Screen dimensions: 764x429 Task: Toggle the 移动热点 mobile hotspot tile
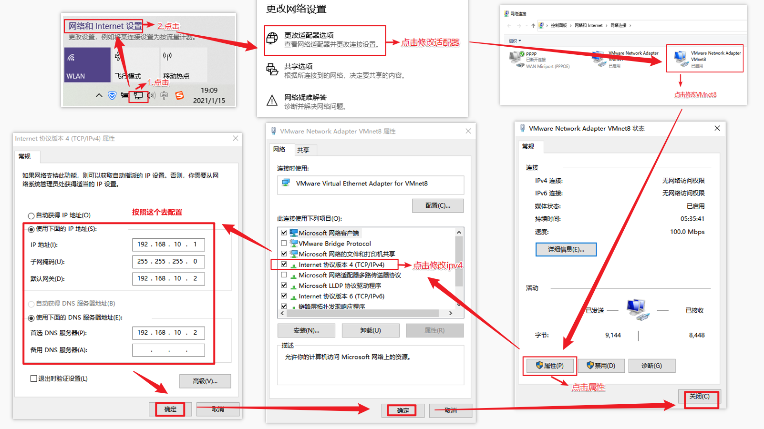184,64
